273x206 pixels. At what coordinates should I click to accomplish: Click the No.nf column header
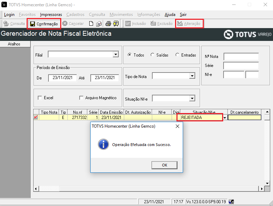(x=78, y=112)
